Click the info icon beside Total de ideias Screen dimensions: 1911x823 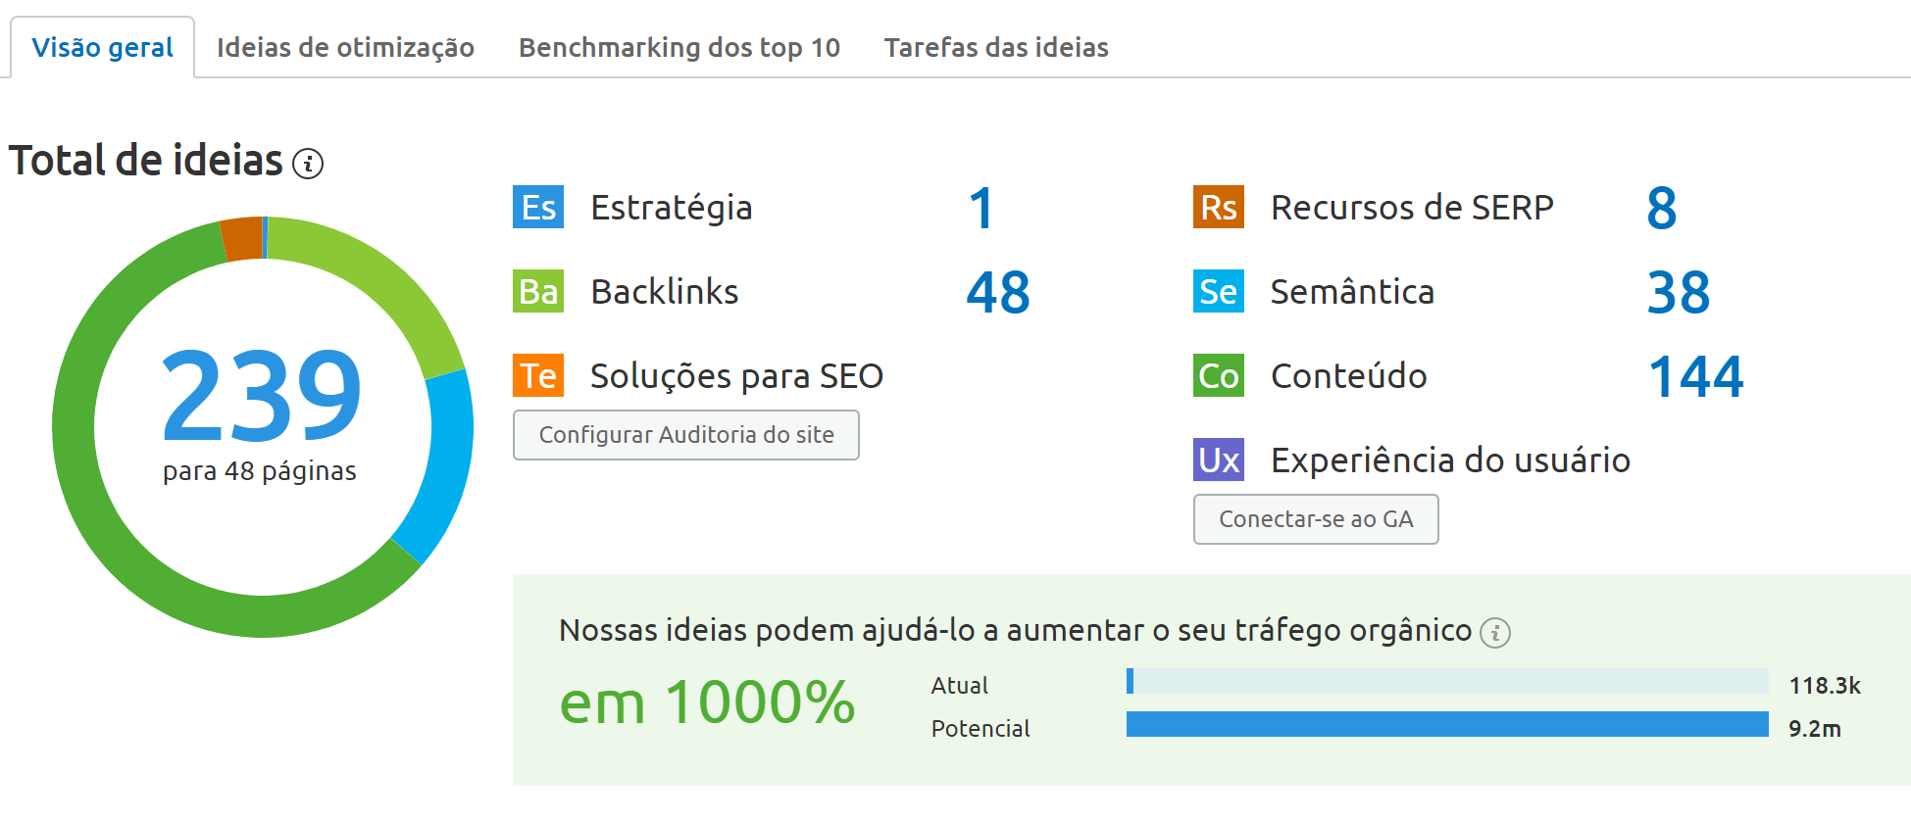click(x=309, y=165)
